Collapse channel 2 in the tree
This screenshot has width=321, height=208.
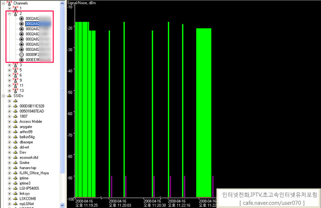[x=10, y=13]
